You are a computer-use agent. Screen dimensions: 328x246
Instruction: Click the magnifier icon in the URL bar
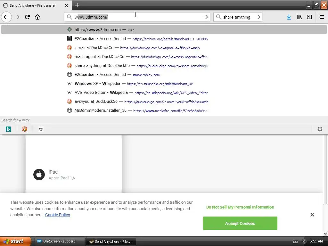[69, 17]
